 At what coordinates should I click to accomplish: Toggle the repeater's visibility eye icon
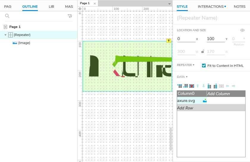pos(242,30)
